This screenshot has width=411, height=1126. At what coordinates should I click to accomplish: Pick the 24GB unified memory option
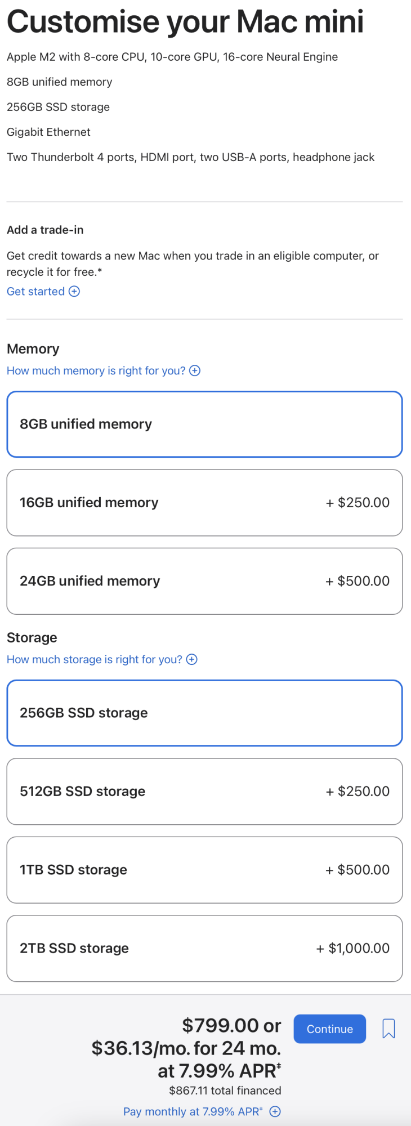coord(204,580)
